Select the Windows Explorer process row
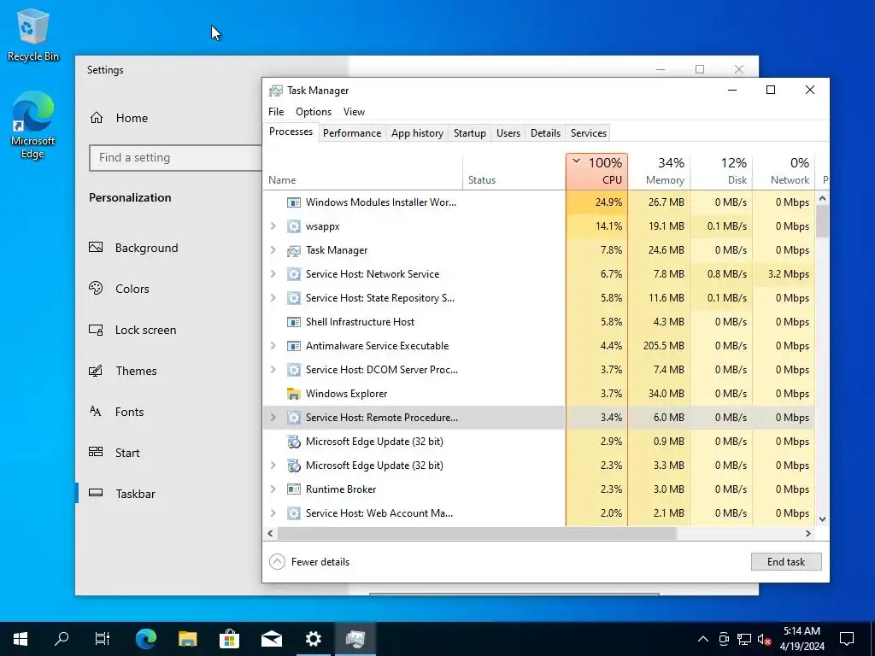 [538, 394]
